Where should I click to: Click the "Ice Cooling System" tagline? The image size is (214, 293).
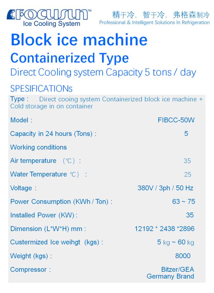tap(51, 24)
